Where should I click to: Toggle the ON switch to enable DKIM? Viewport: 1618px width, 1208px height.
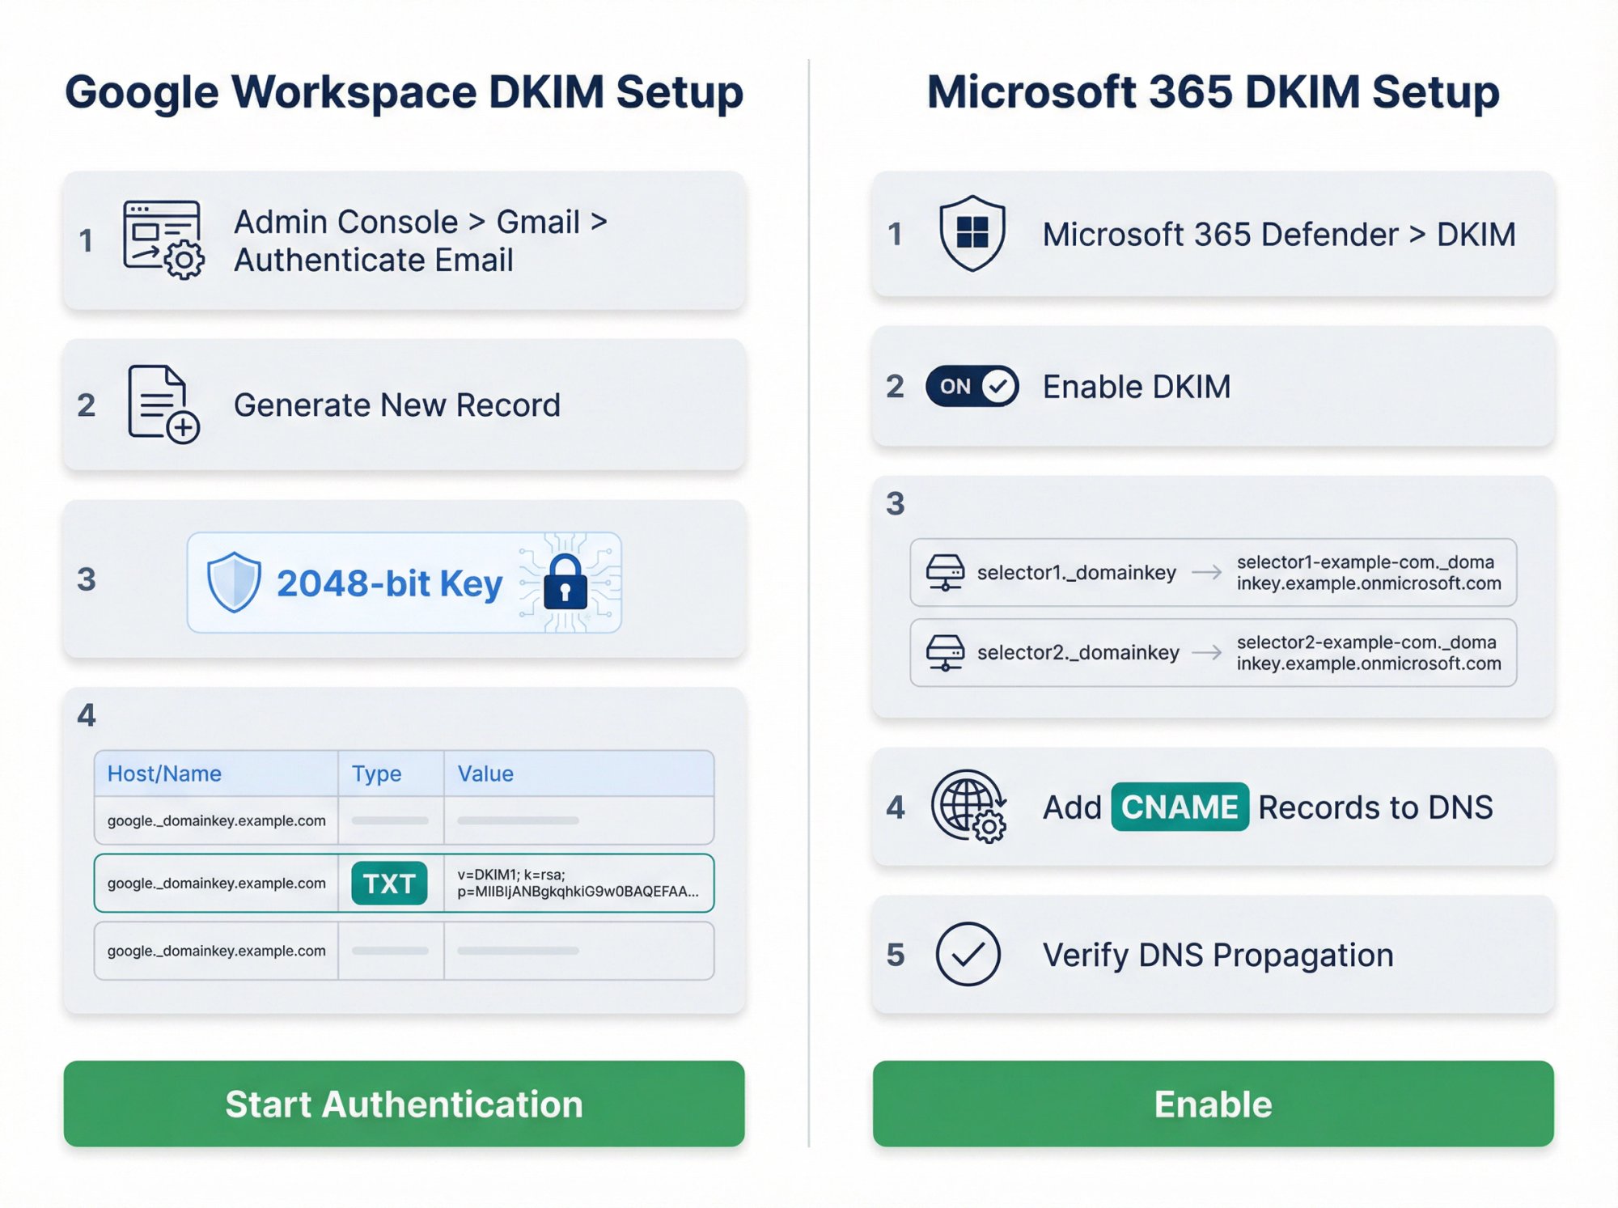click(972, 387)
